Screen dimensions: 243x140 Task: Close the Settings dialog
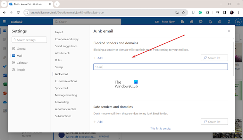tap(229, 31)
